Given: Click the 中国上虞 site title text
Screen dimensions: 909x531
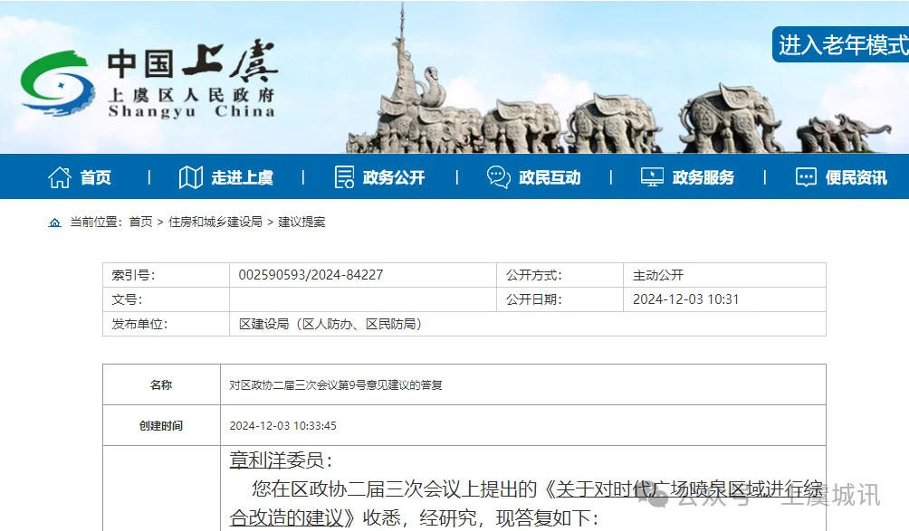Looking at the screenshot, I should point(193,62).
